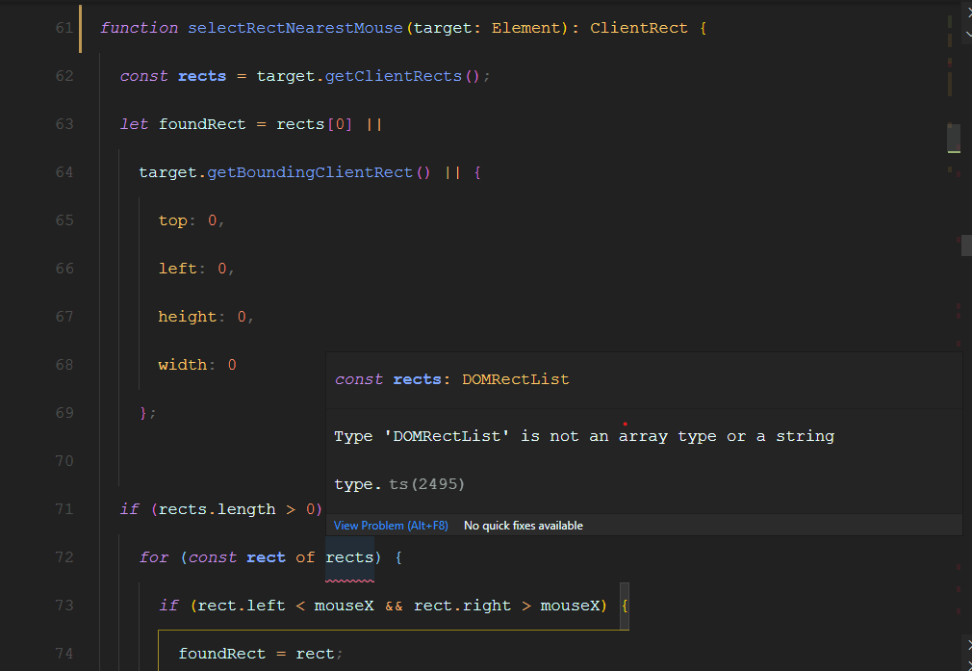This screenshot has width=972, height=671.
Task: Click line number 69 in the gutter
Action: (64, 413)
